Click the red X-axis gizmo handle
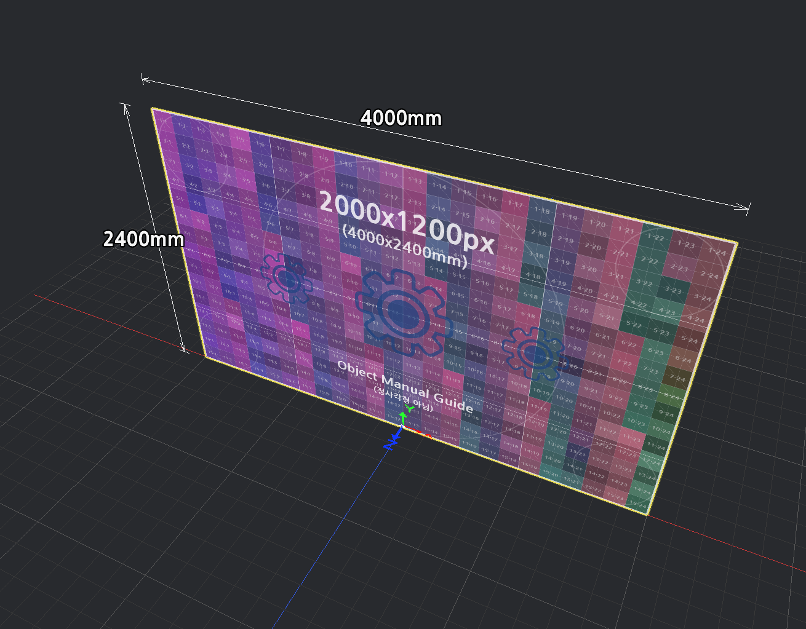Screen dimensions: 806x629 pyautogui.click(x=423, y=433)
